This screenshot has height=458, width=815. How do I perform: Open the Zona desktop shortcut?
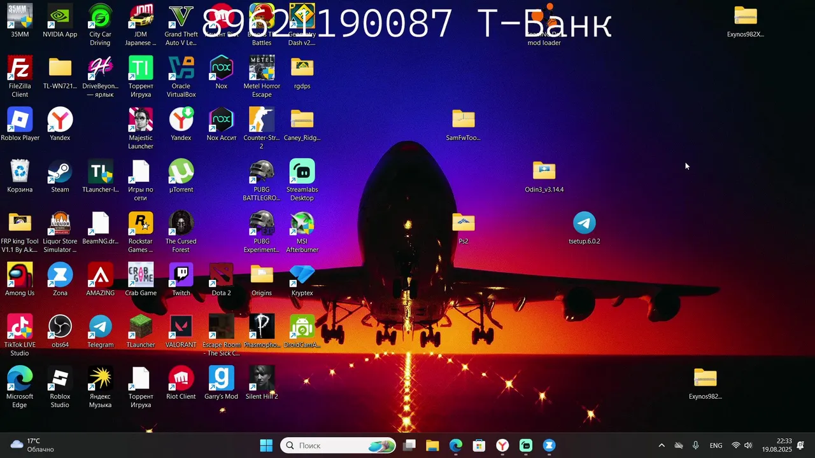tap(60, 279)
